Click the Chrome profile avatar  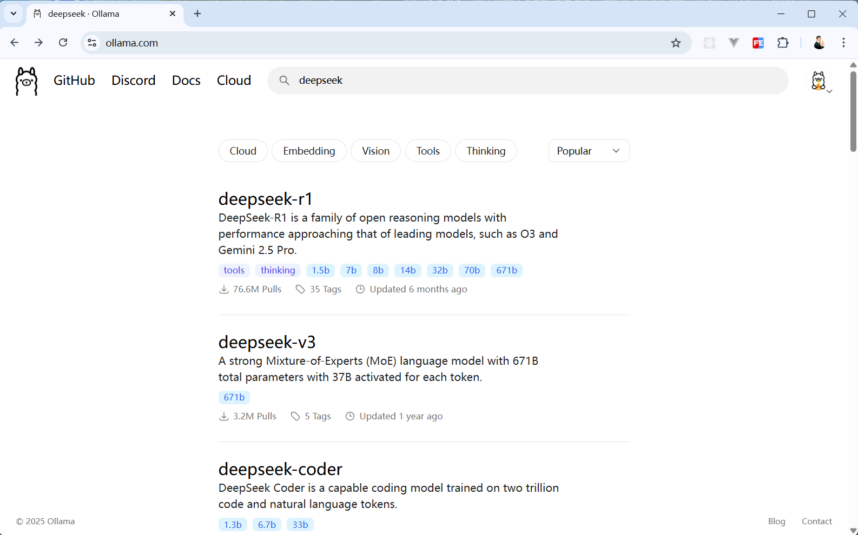(x=819, y=43)
